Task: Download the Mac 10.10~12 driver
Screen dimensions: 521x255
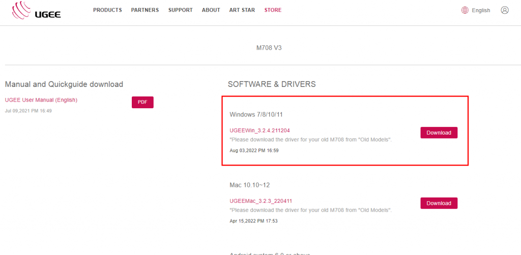Action: [439, 203]
